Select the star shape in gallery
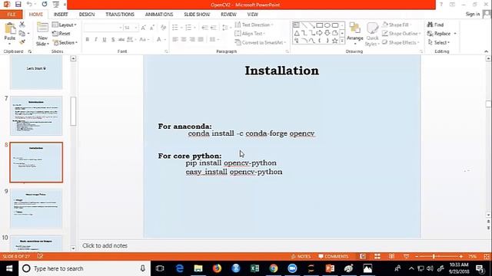The width and height of the screenshot is (492, 276). (335, 41)
